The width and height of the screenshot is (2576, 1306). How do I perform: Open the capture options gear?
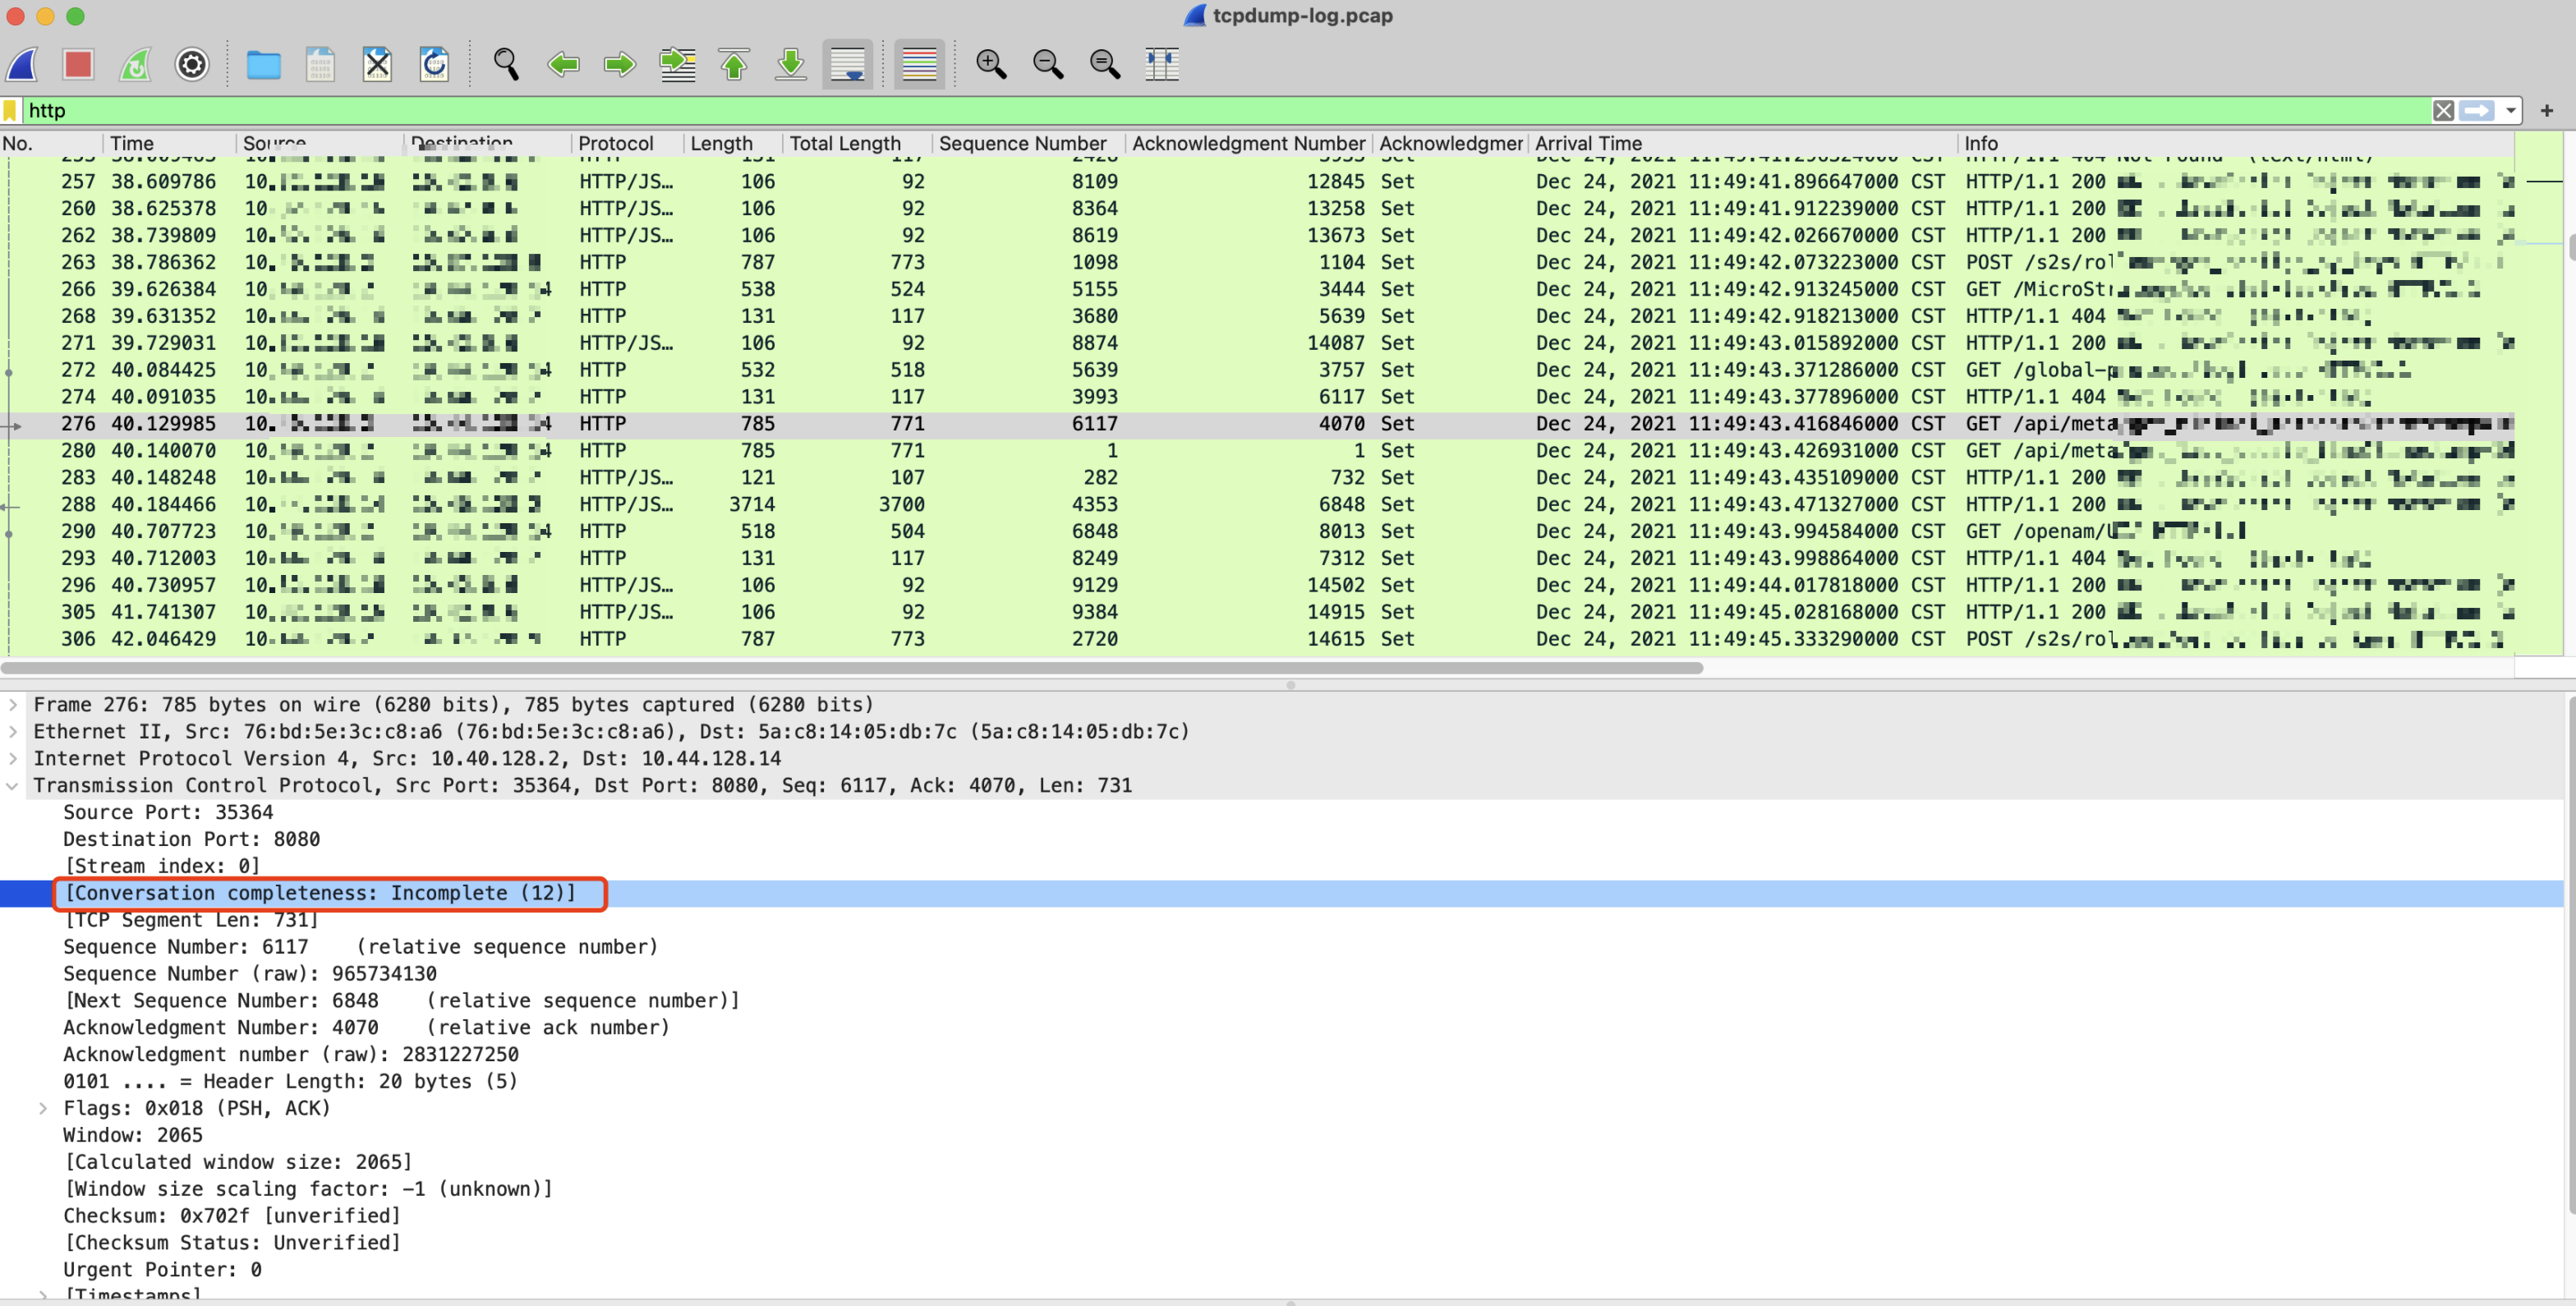click(x=191, y=64)
